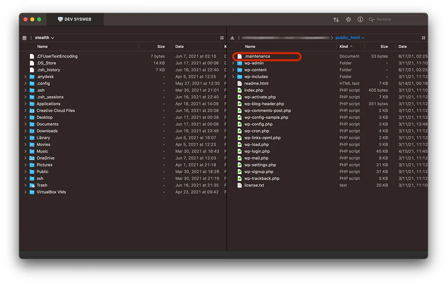Open the public_html path dropdown
This screenshot has width=447, height=284.
click(x=350, y=38)
